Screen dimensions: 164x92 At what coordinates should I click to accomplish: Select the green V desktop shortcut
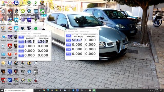pyautogui.click(x=36, y=20)
